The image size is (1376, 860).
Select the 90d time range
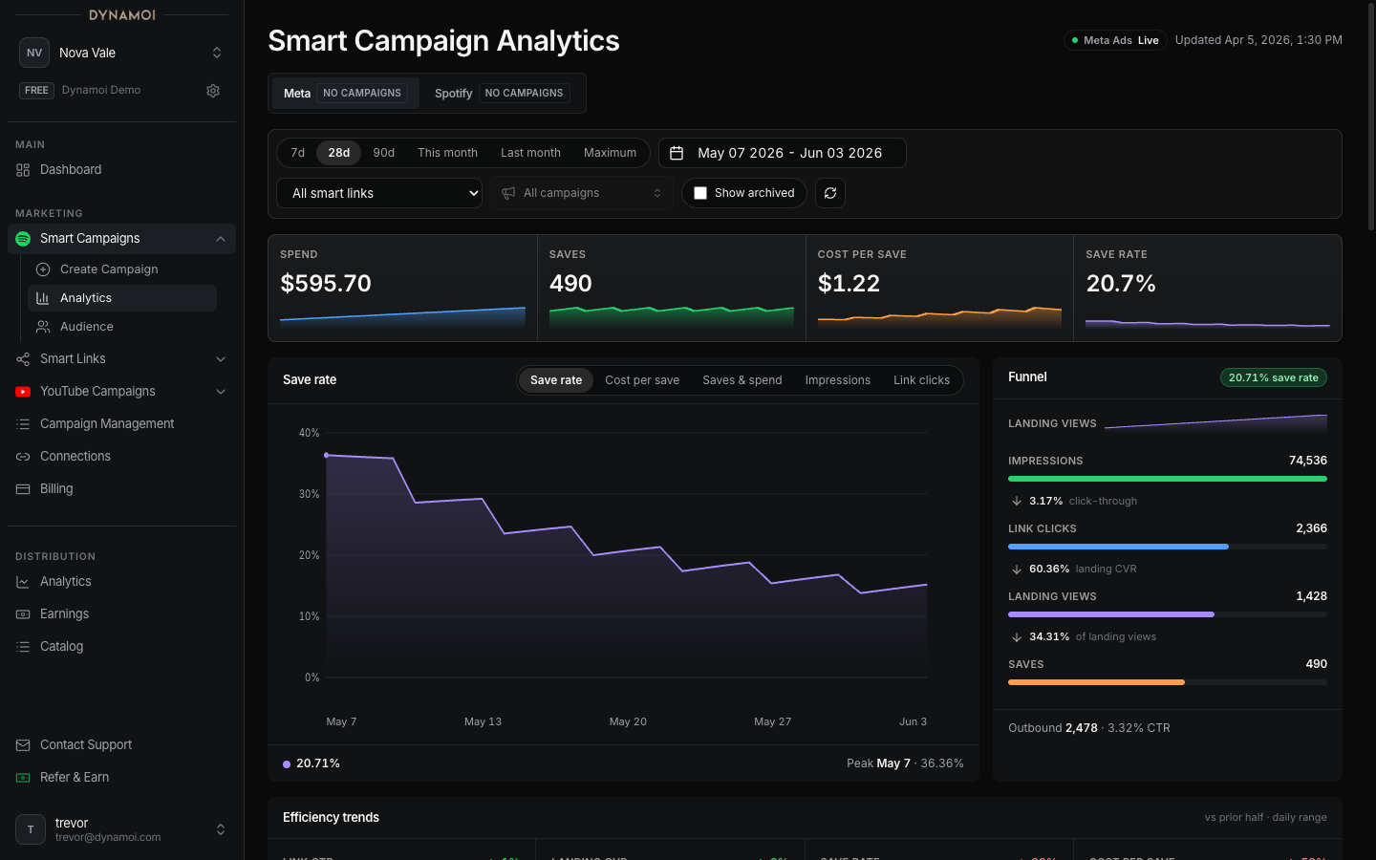(x=384, y=153)
